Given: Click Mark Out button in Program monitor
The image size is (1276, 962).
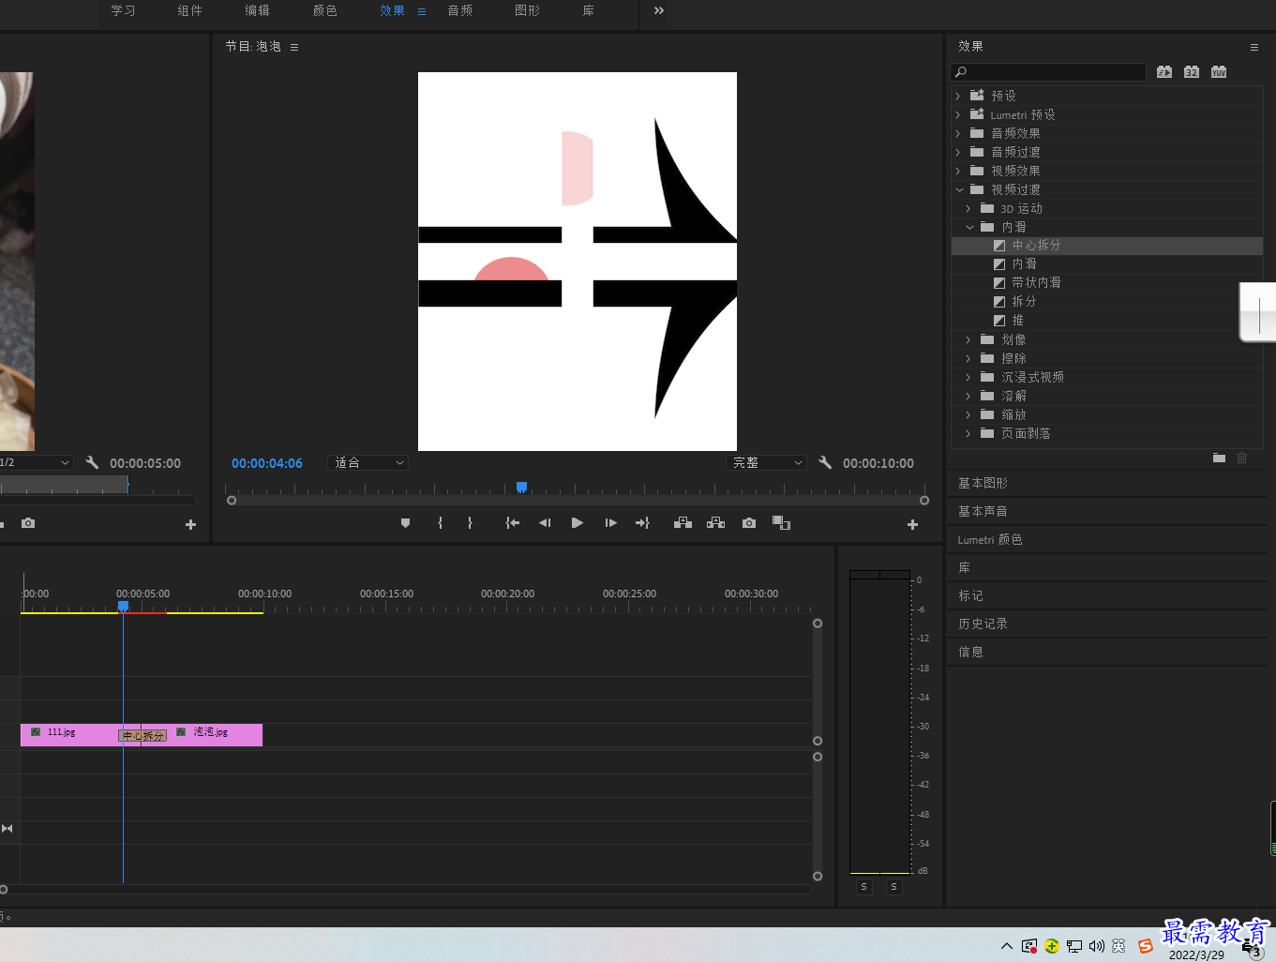Looking at the screenshot, I should 470,523.
